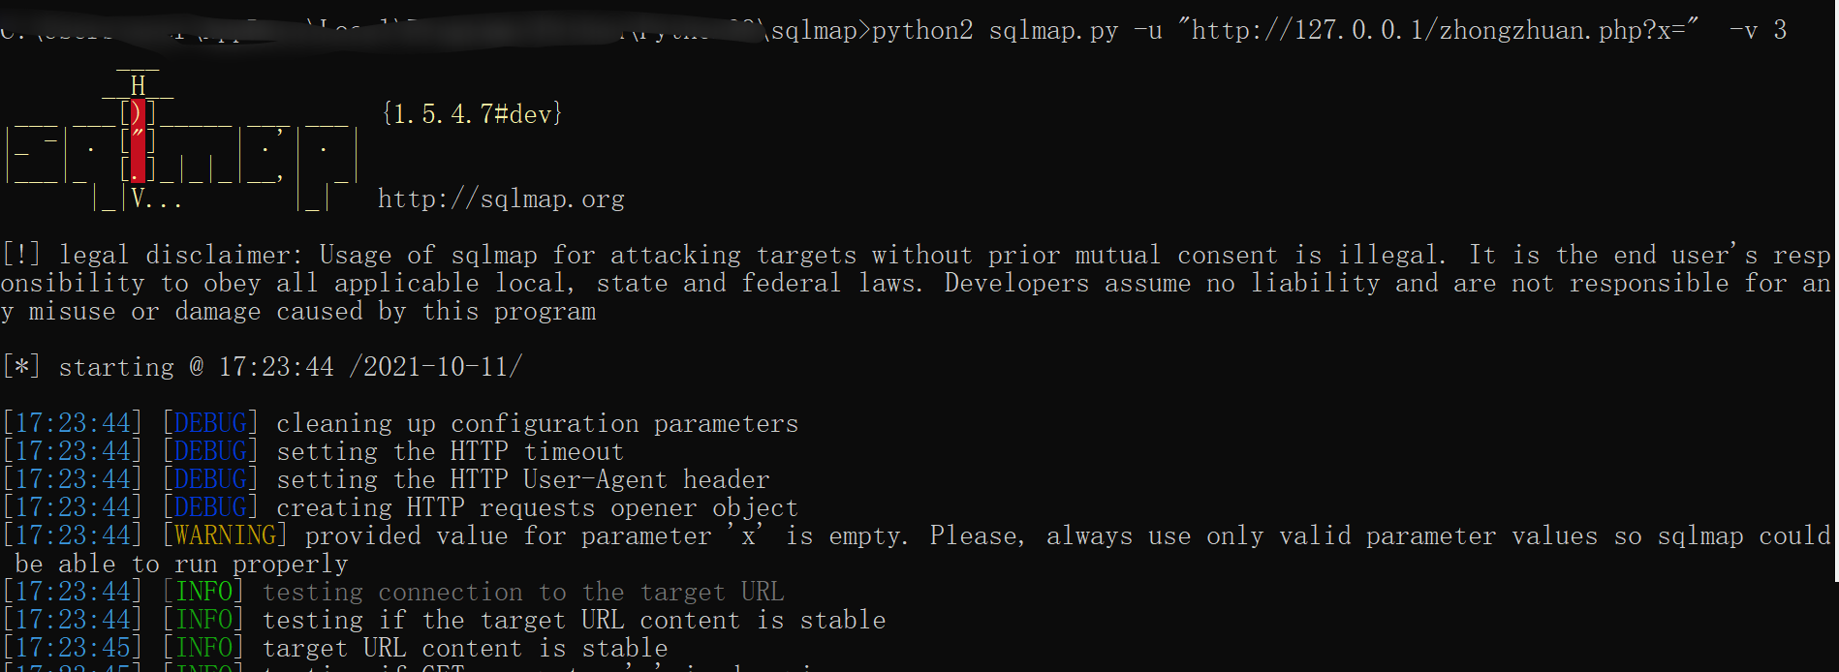Click the starting date 2021-10-11 text
Image resolution: width=1839 pixels, height=672 pixels.
(x=442, y=367)
